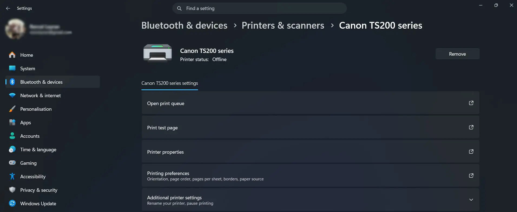This screenshot has height=212, width=517.
Task: Open Personalisation settings
Action: click(x=52, y=109)
